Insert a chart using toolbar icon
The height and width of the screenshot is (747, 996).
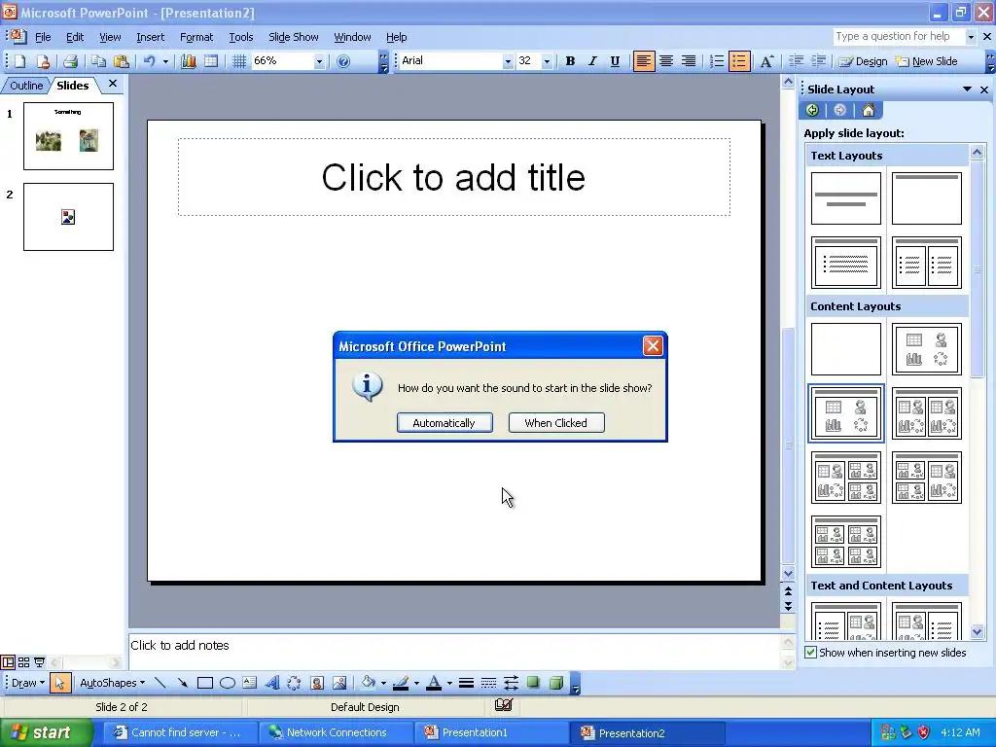coord(189,61)
